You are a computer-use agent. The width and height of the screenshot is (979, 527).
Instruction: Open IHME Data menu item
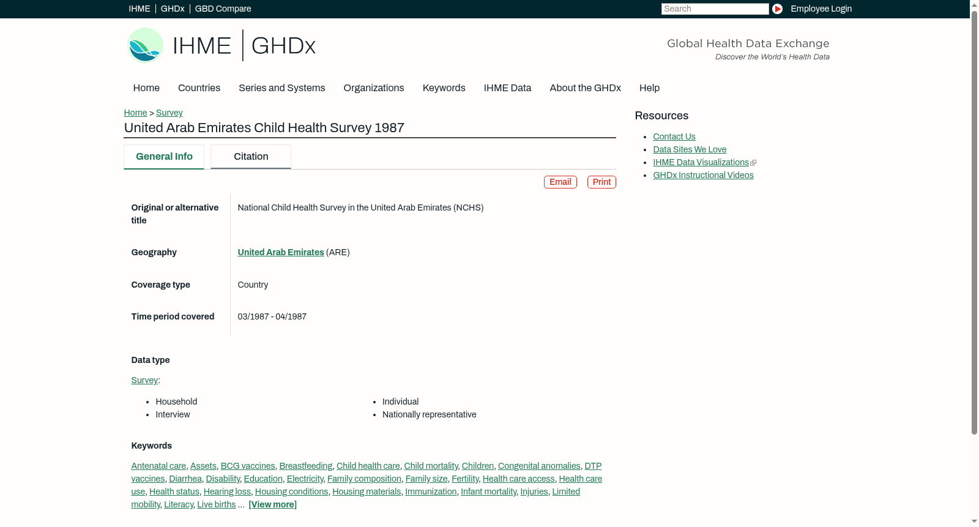click(x=507, y=88)
